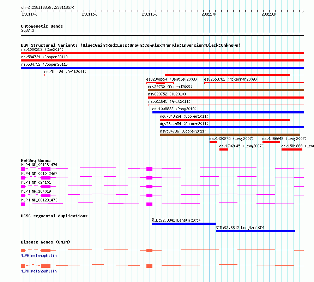314x282 pixels.
Task: Select the nsv584732 (Cooper2011) blue gain bar
Action: click(162, 68)
